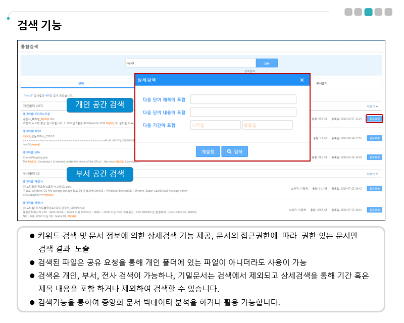
Task: Click the magnifier 검색 button in the dialog
Action: 234,151
